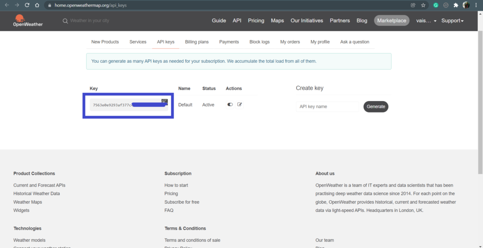
Task: Click the Generate key button
Action: pyautogui.click(x=376, y=107)
